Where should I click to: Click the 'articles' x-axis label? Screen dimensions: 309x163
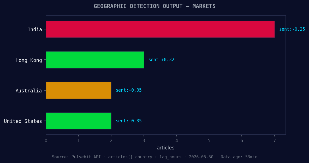tap(165, 148)
